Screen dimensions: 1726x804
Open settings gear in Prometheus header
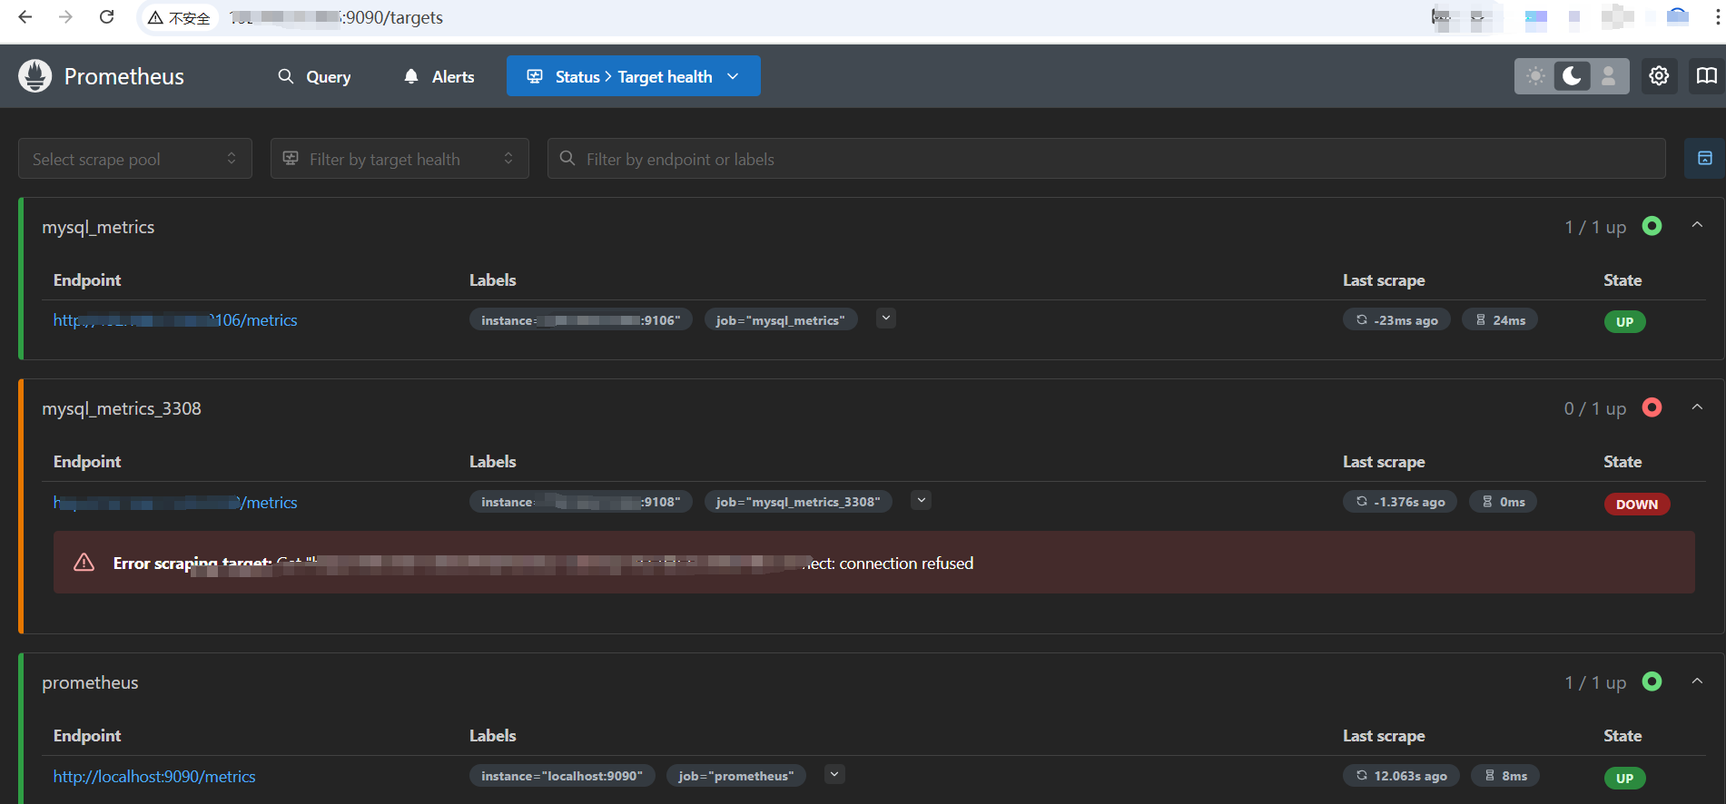(x=1659, y=76)
